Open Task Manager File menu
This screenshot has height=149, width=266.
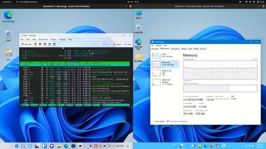pos(153,46)
